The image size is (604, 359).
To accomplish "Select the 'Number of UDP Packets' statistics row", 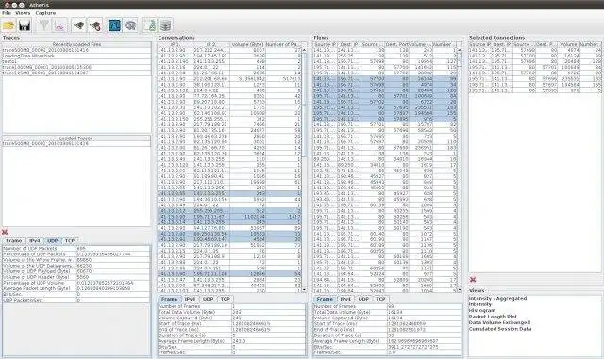I will (x=75, y=249).
